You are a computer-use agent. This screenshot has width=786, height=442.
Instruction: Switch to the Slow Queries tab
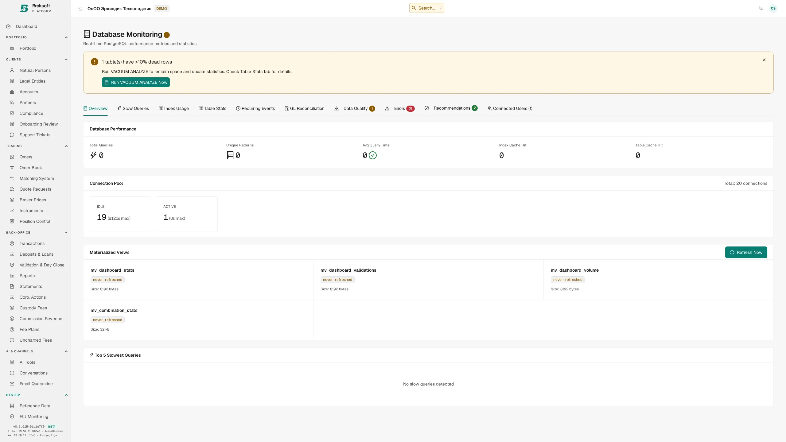point(133,108)
